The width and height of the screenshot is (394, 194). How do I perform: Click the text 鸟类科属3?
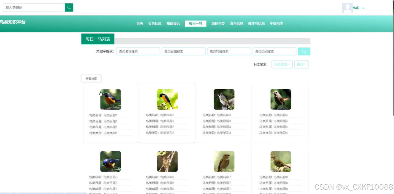click(224, 127)
